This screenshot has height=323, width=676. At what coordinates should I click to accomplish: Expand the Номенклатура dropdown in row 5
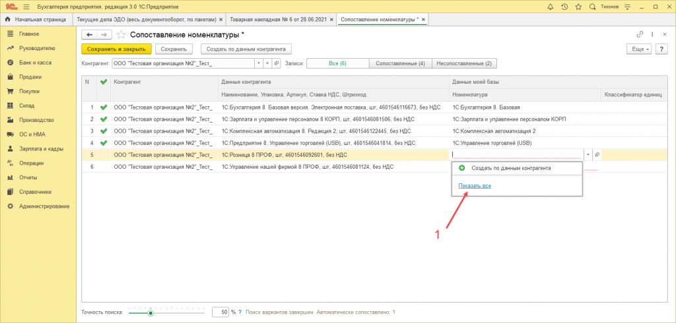(589, 154)
